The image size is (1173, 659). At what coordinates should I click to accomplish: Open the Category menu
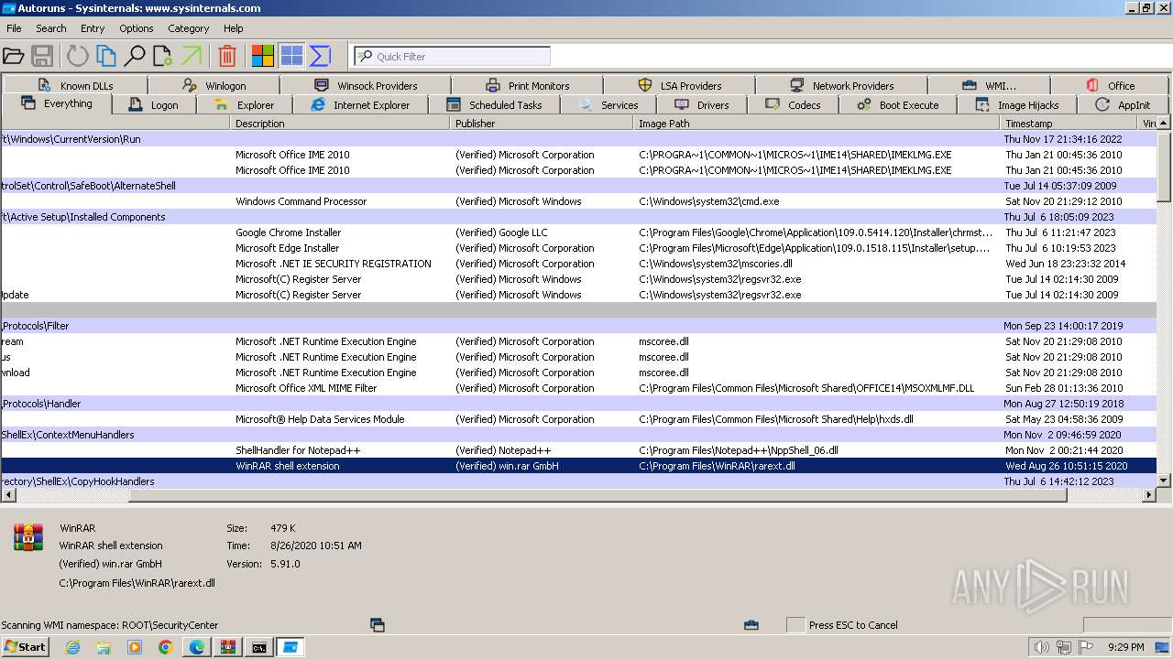coord(189,28)
